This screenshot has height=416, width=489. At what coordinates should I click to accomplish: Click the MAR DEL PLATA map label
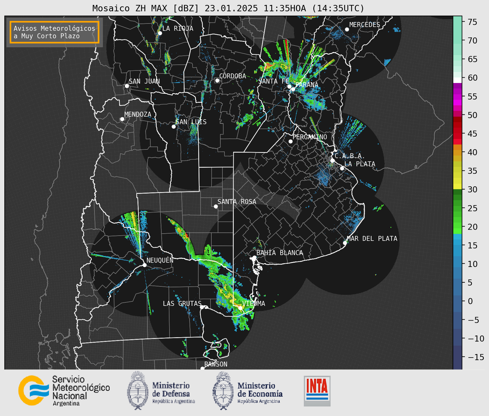coord(372,239)
